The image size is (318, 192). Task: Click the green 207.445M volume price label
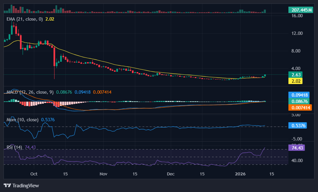[x=300, y=10]
